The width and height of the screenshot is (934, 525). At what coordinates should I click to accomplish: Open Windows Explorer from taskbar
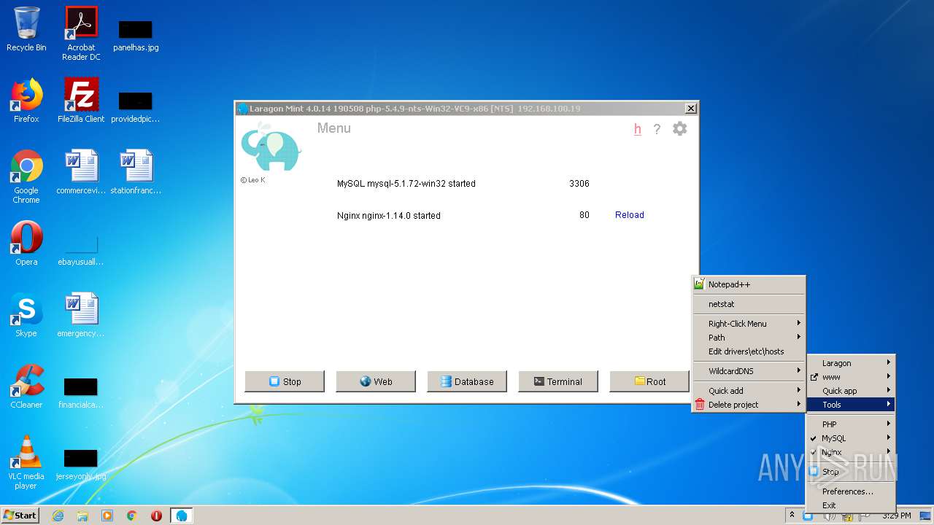coord(82,516)
